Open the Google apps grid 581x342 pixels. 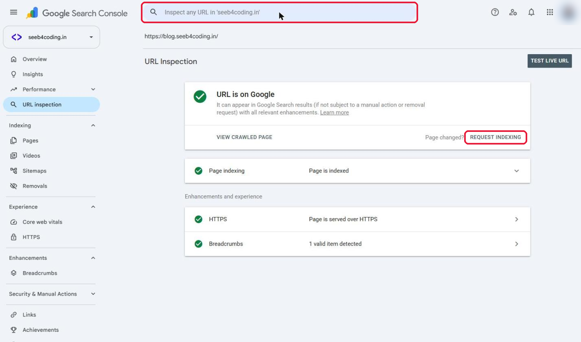point(550,12)
